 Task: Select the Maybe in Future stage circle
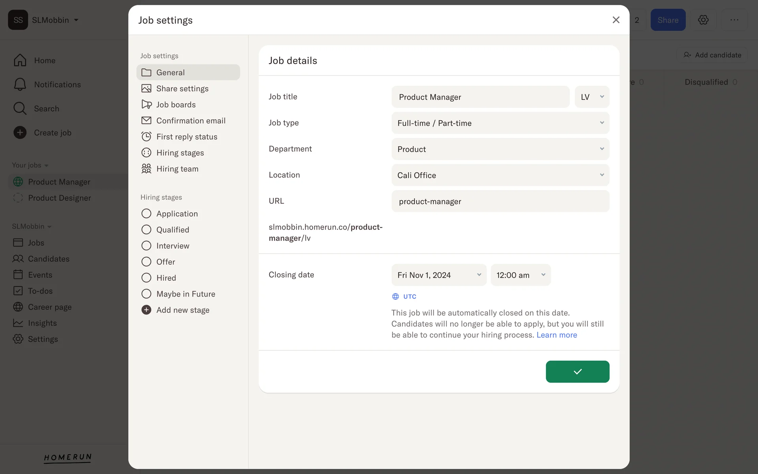click(146, 294)
